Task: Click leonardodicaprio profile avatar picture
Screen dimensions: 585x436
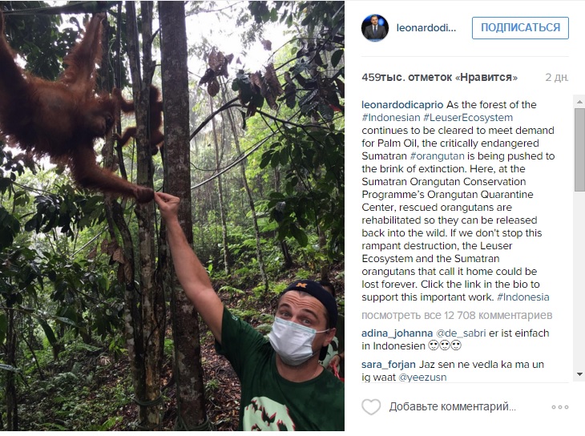Action: pos(375,28)
